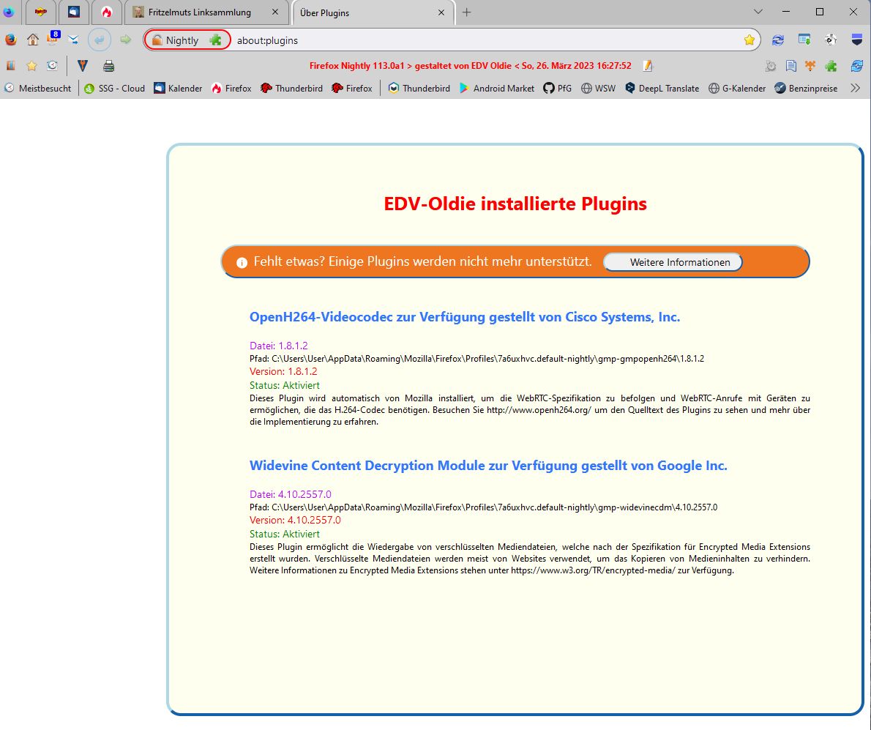Viewport: 871px width, 730px height.
Task: Click the Weitere Informationen button
Action: [672, 262]
